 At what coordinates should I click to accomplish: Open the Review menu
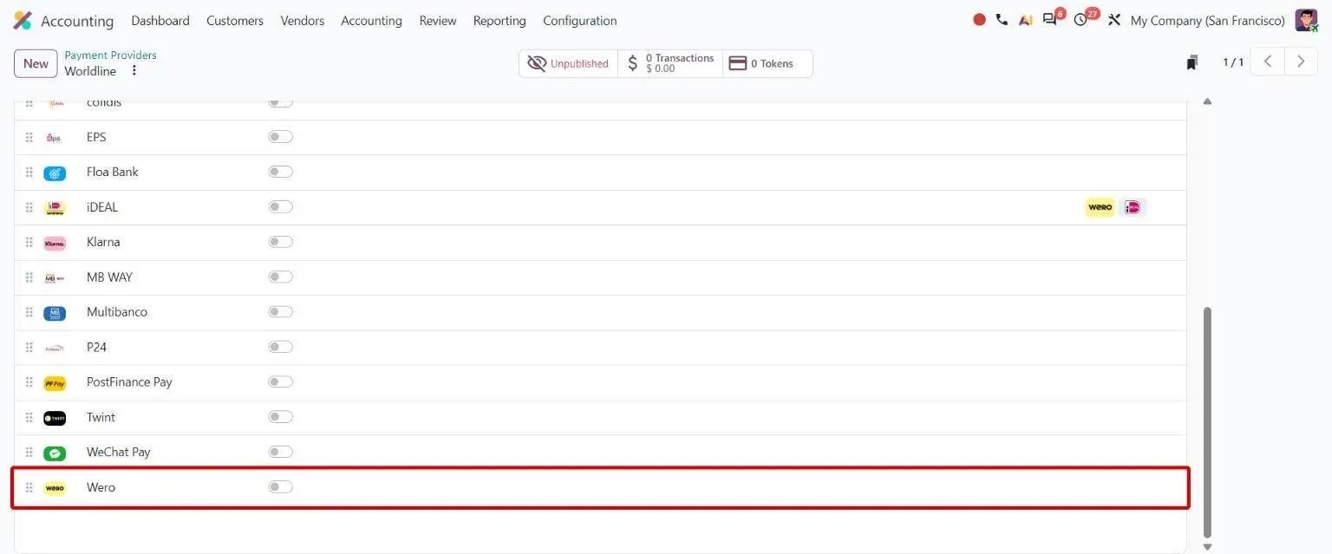pos(438,20)
